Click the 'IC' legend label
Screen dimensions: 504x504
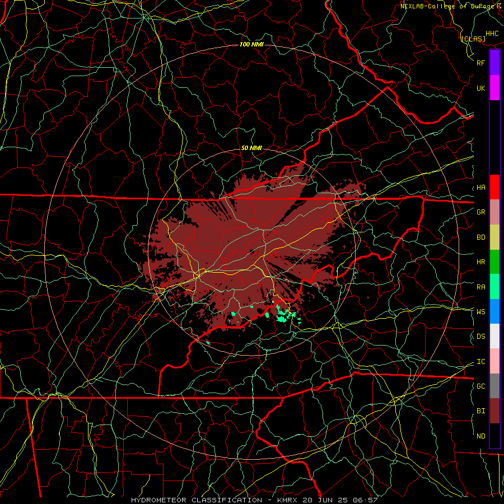(x=480, y=362)
